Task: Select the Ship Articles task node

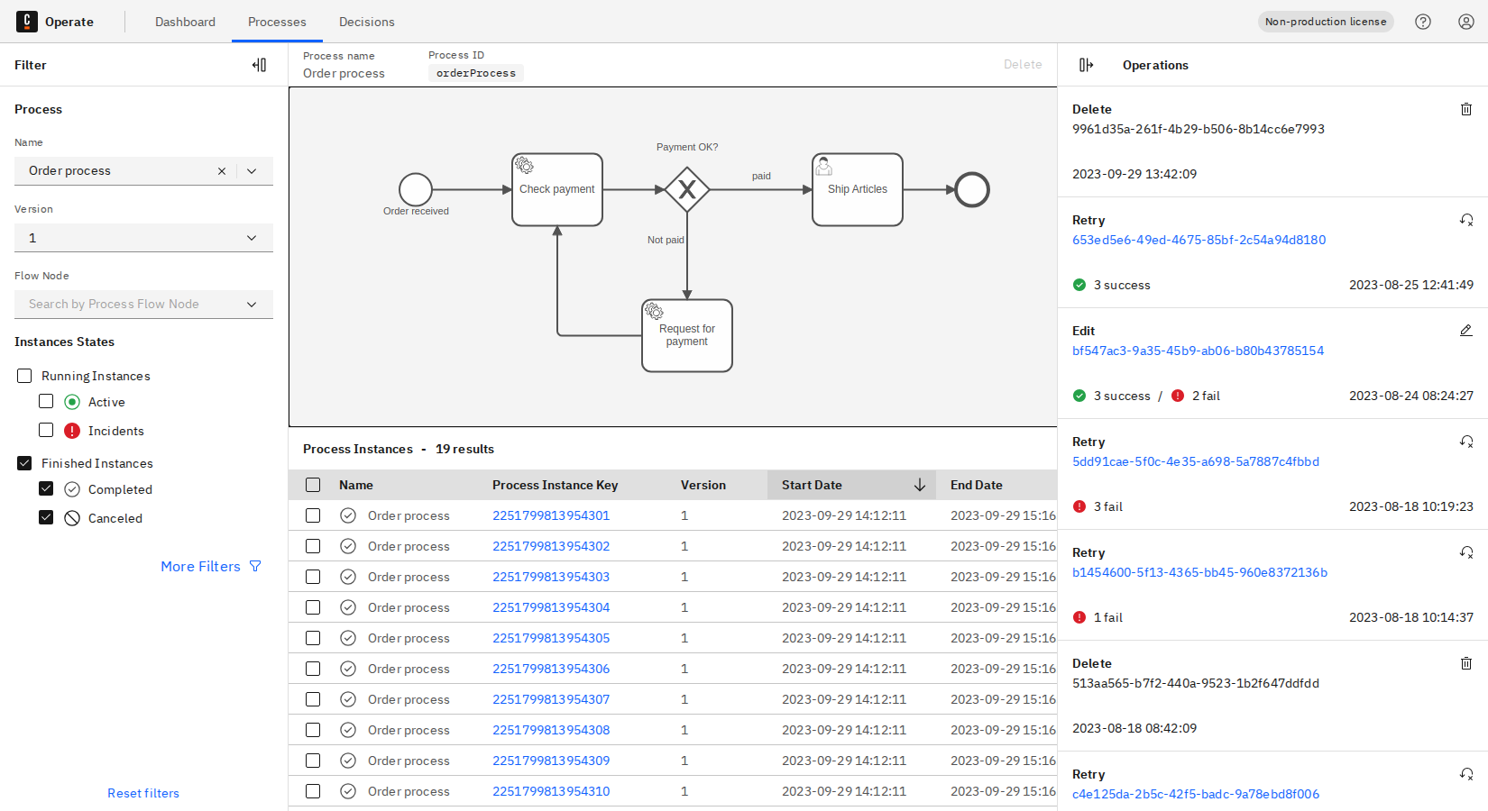Action: (x=857, y=190)
